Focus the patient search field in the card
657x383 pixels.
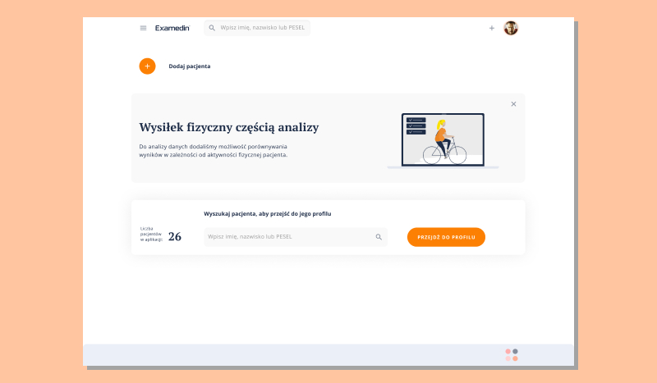[296, 237]
